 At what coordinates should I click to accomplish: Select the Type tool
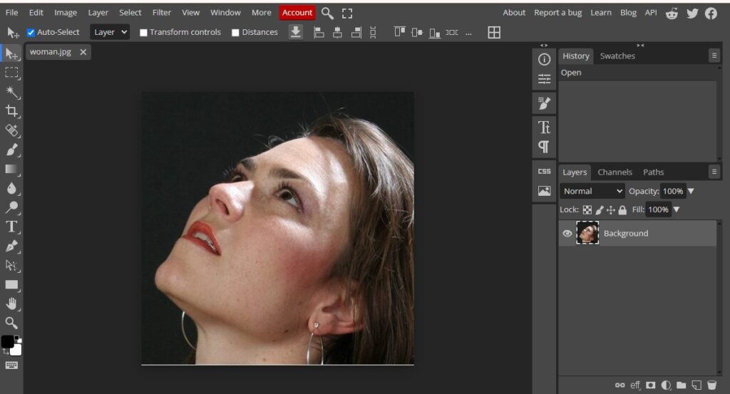[11, 227]
